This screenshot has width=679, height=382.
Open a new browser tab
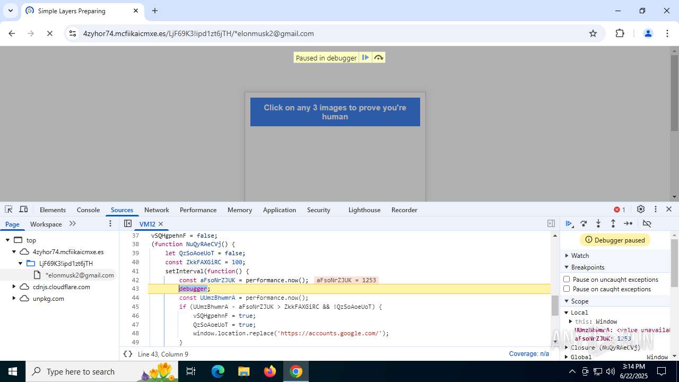point(155,11)
